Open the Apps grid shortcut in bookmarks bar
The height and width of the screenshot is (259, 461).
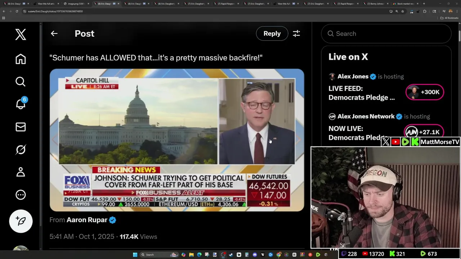click(4, 18)
